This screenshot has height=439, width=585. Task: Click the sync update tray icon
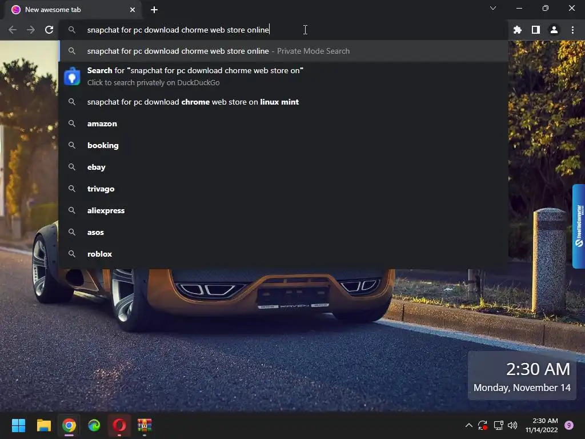(483, 425)
